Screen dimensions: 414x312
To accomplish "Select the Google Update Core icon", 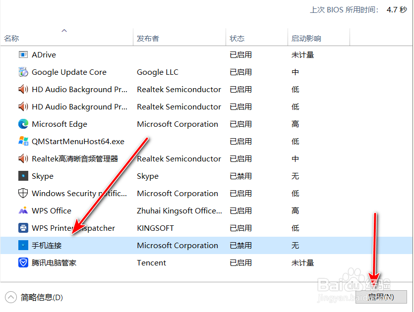I will [23, 72].
